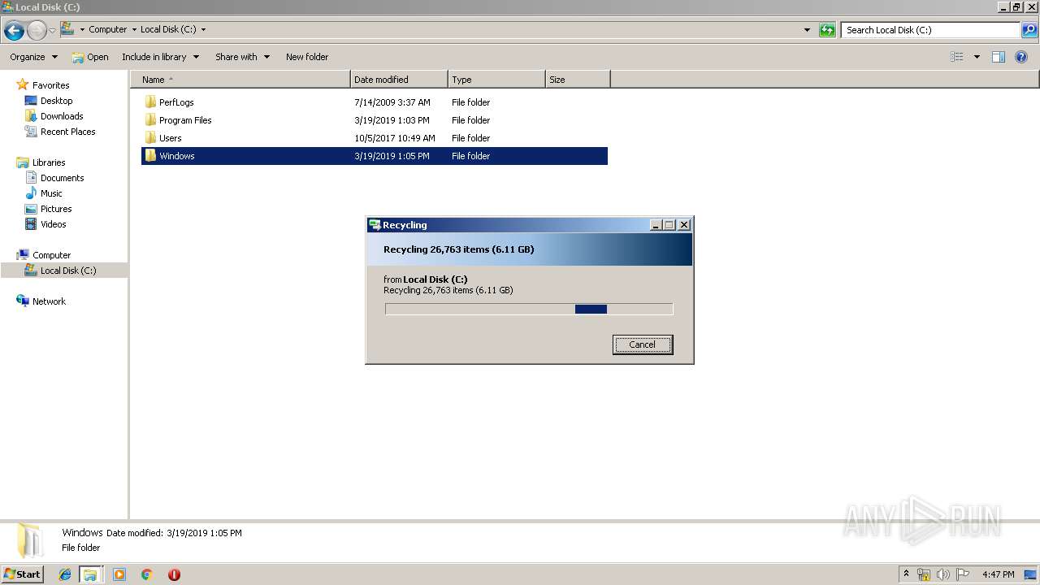Screen dimensions: 1040x585
Task: Select the Program Files folder icon
Action: [150, 120]
